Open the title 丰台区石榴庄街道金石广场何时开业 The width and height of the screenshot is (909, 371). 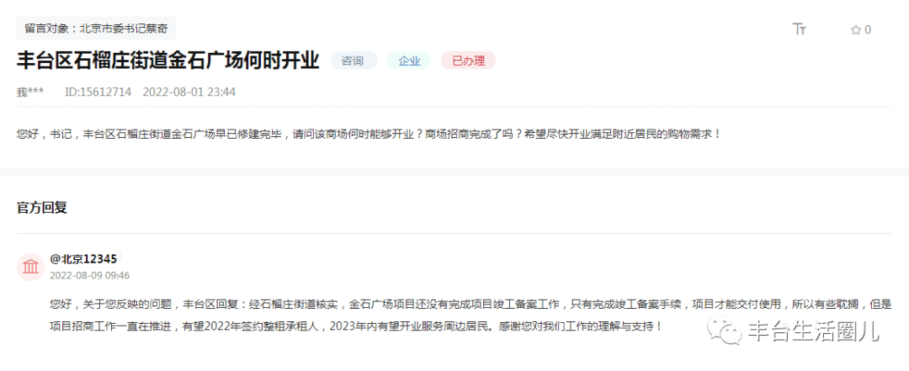[x=168, y=61]
